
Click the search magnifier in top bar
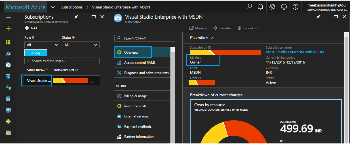pos(249,7)
